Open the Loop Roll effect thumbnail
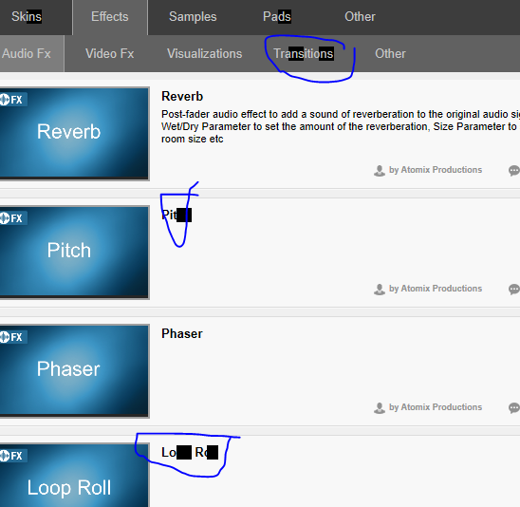The height and width of the screenshot is (507, 520). point(74,475)
